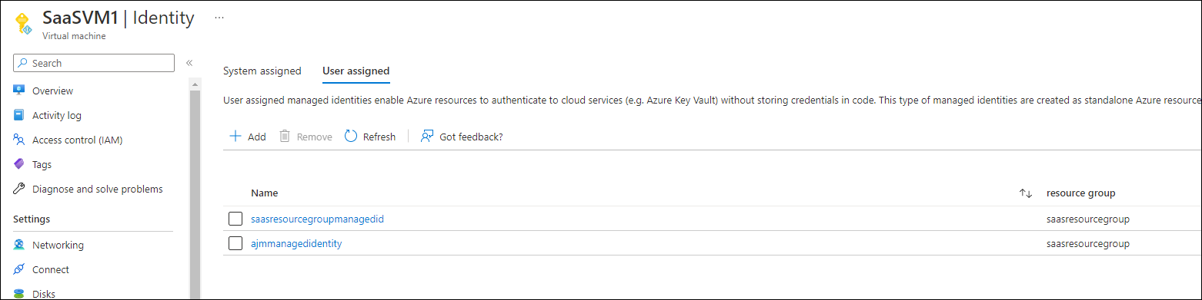
Task: Click the Refresh icon in toolbar
Action: click(x=351, y=137)
